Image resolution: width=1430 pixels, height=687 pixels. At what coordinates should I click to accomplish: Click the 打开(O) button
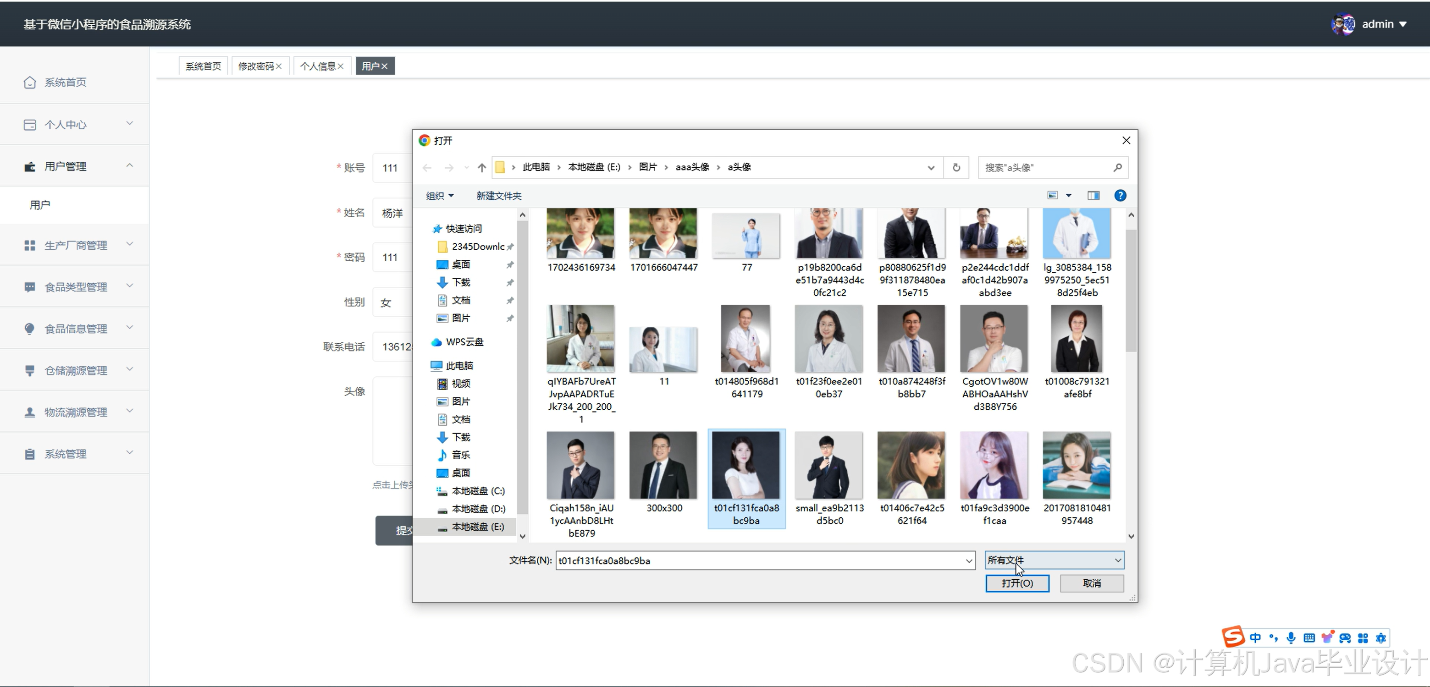(1016, 583)
